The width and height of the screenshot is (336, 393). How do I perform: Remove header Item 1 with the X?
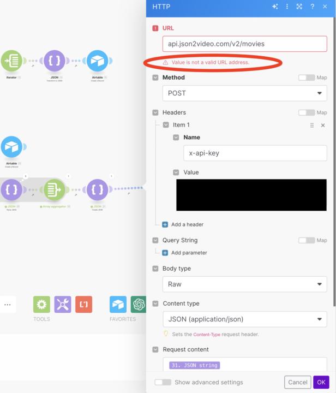tap(323, 125)
